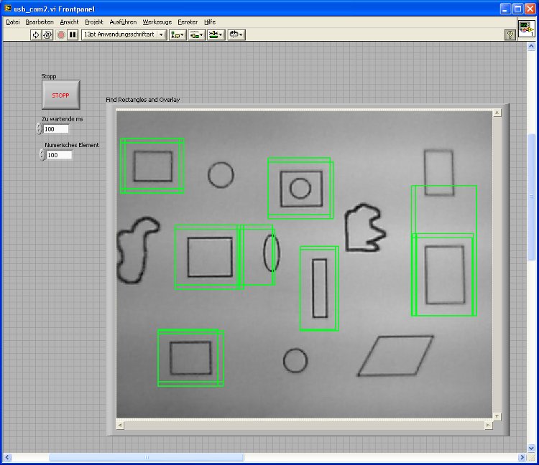
Task: Click the image display scroll up arrow
Action: pos(497,113)
